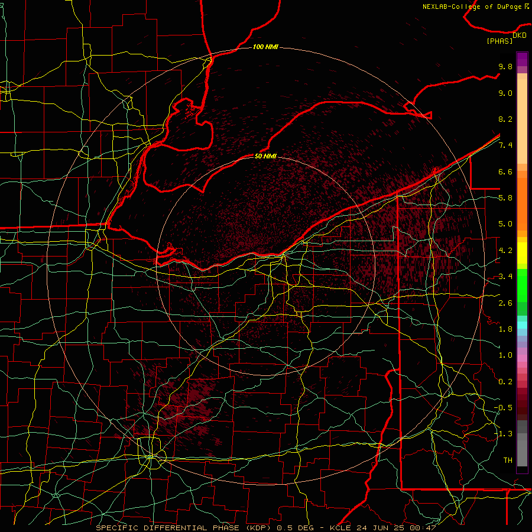
Task: Select the cyan band of the color bar
Action: pyautogui.click(x=522, y=325)
